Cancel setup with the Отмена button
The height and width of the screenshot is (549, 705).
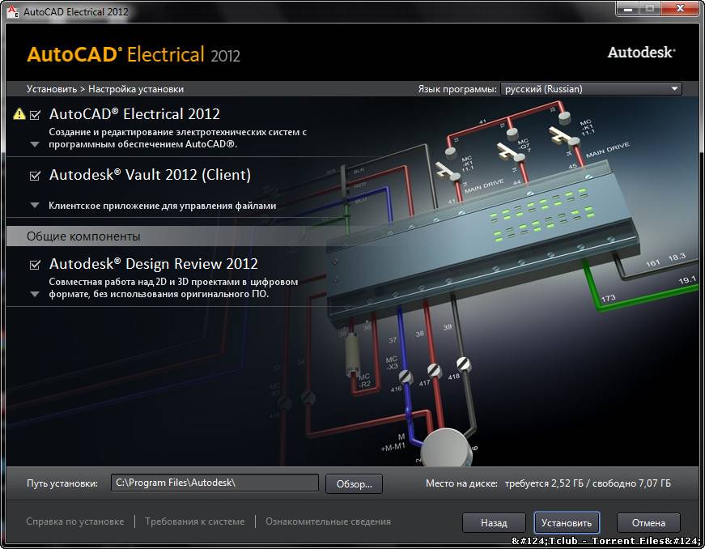click(648, 522)
